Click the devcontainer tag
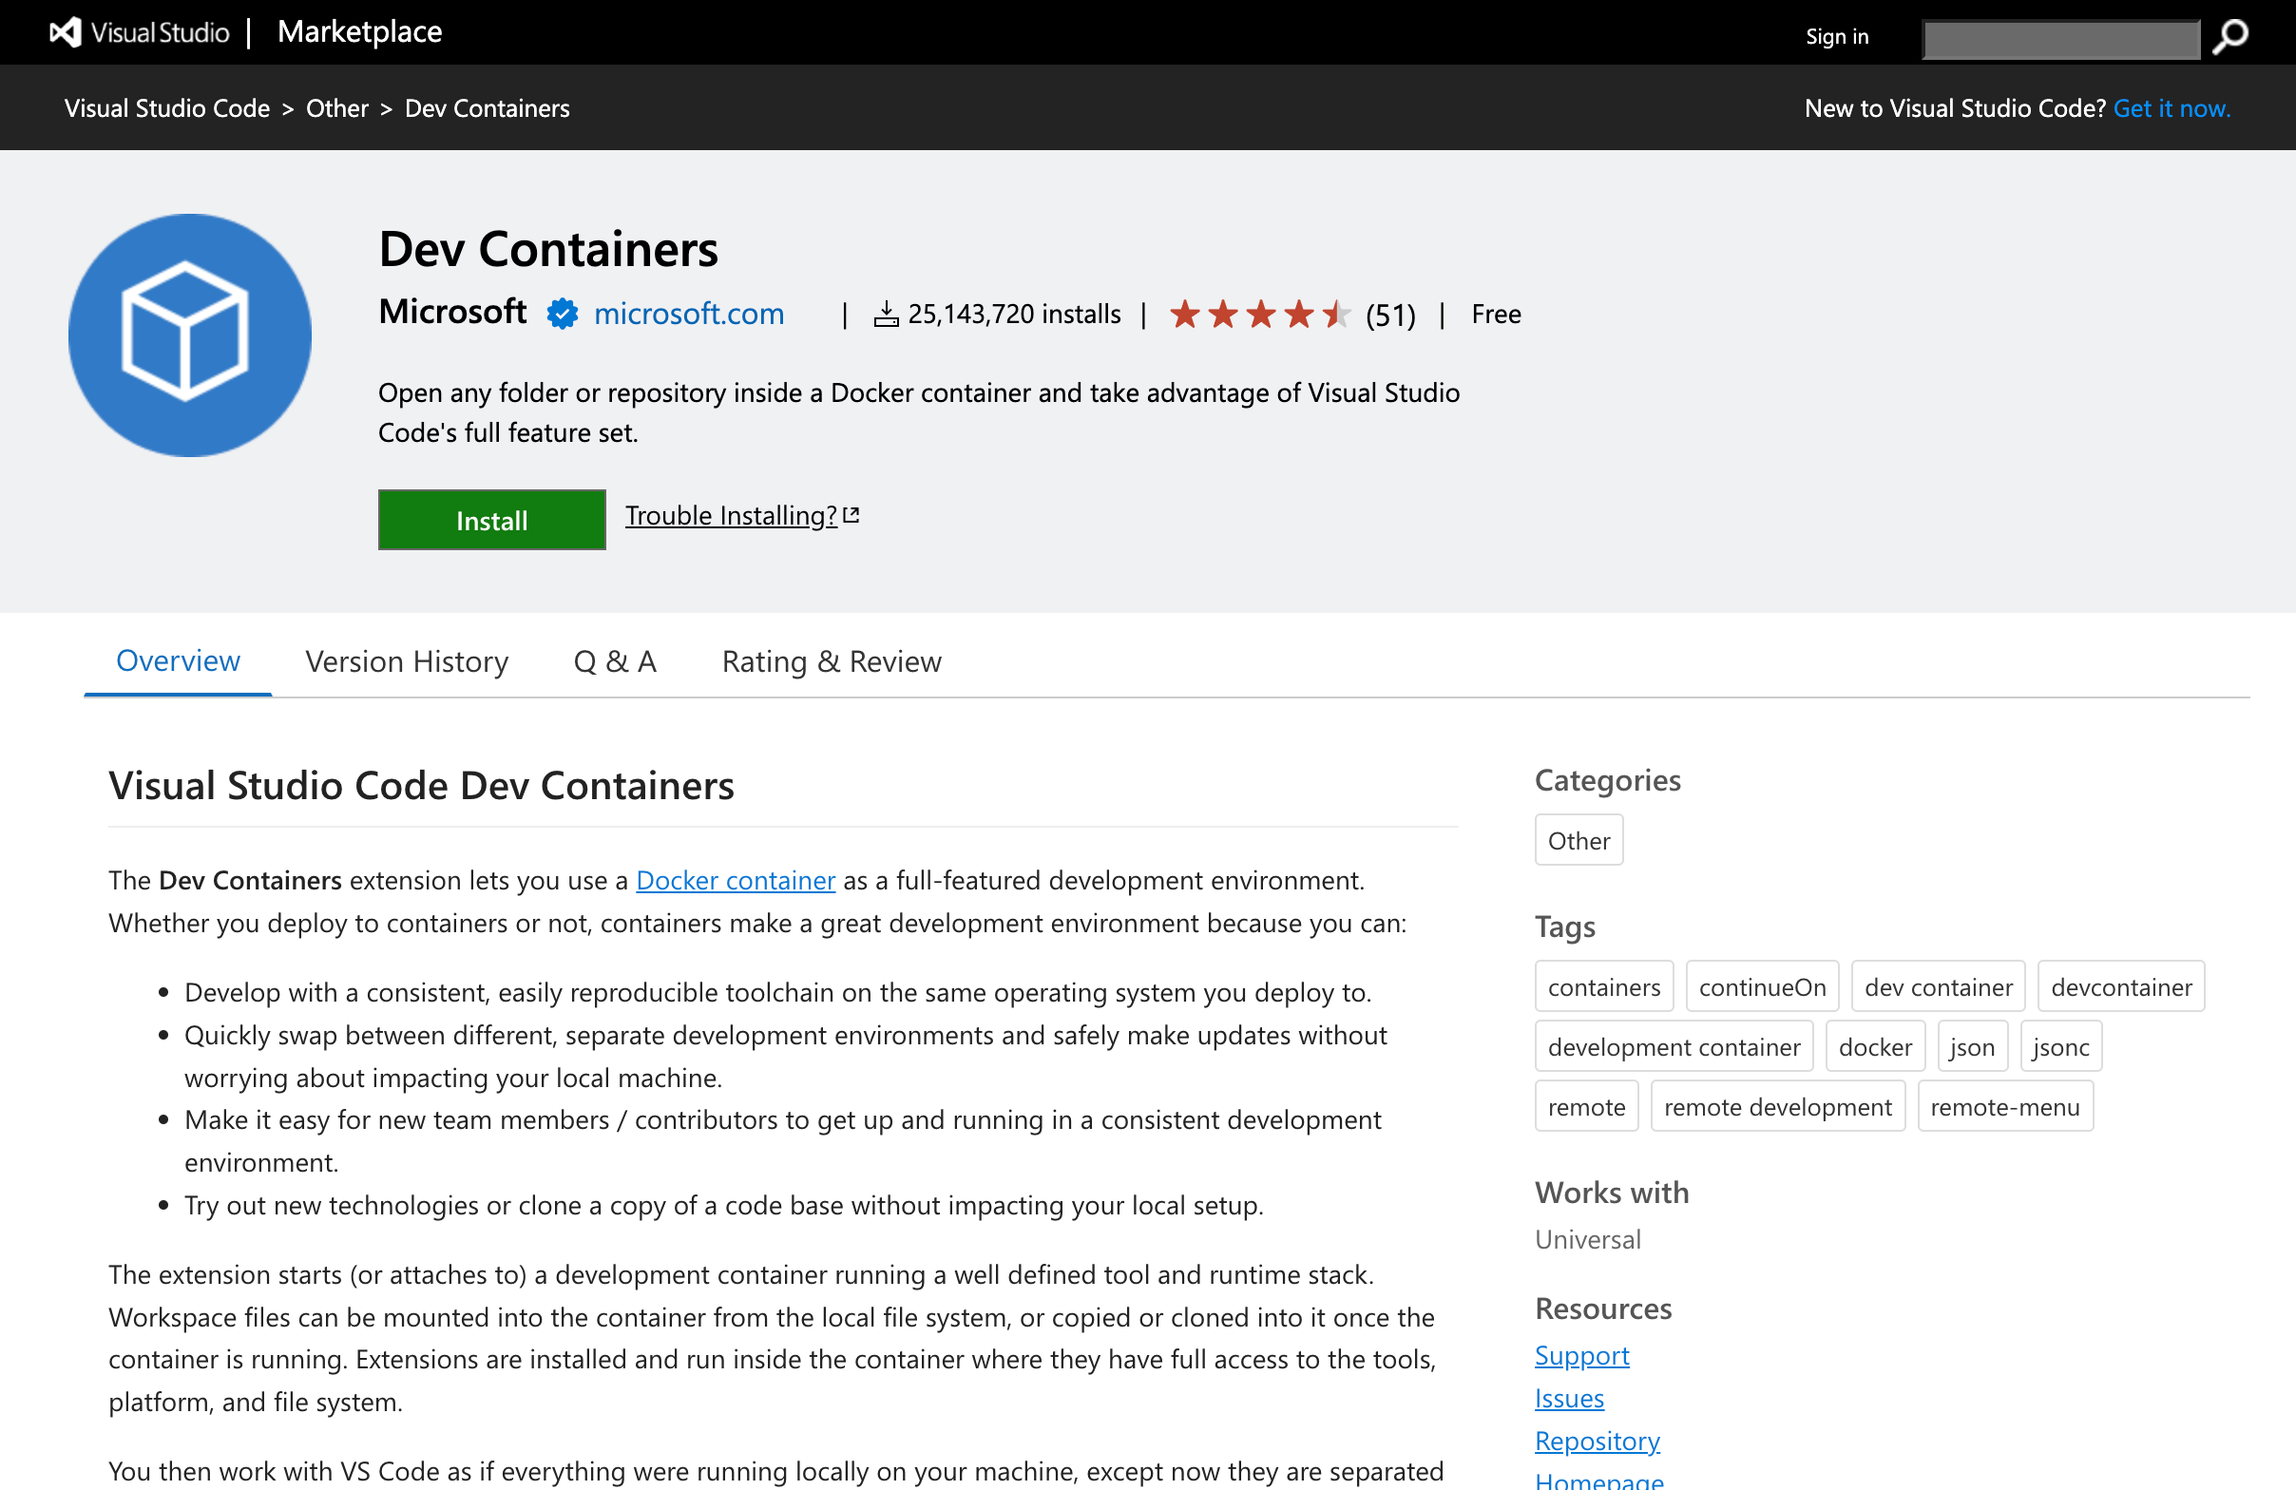The height and width of the screenshot is (1490, 2296). (x=2120, y=986)
